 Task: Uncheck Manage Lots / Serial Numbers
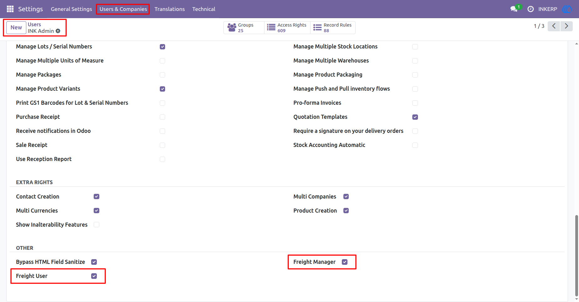pyautogui.click(x=162, y=47)
